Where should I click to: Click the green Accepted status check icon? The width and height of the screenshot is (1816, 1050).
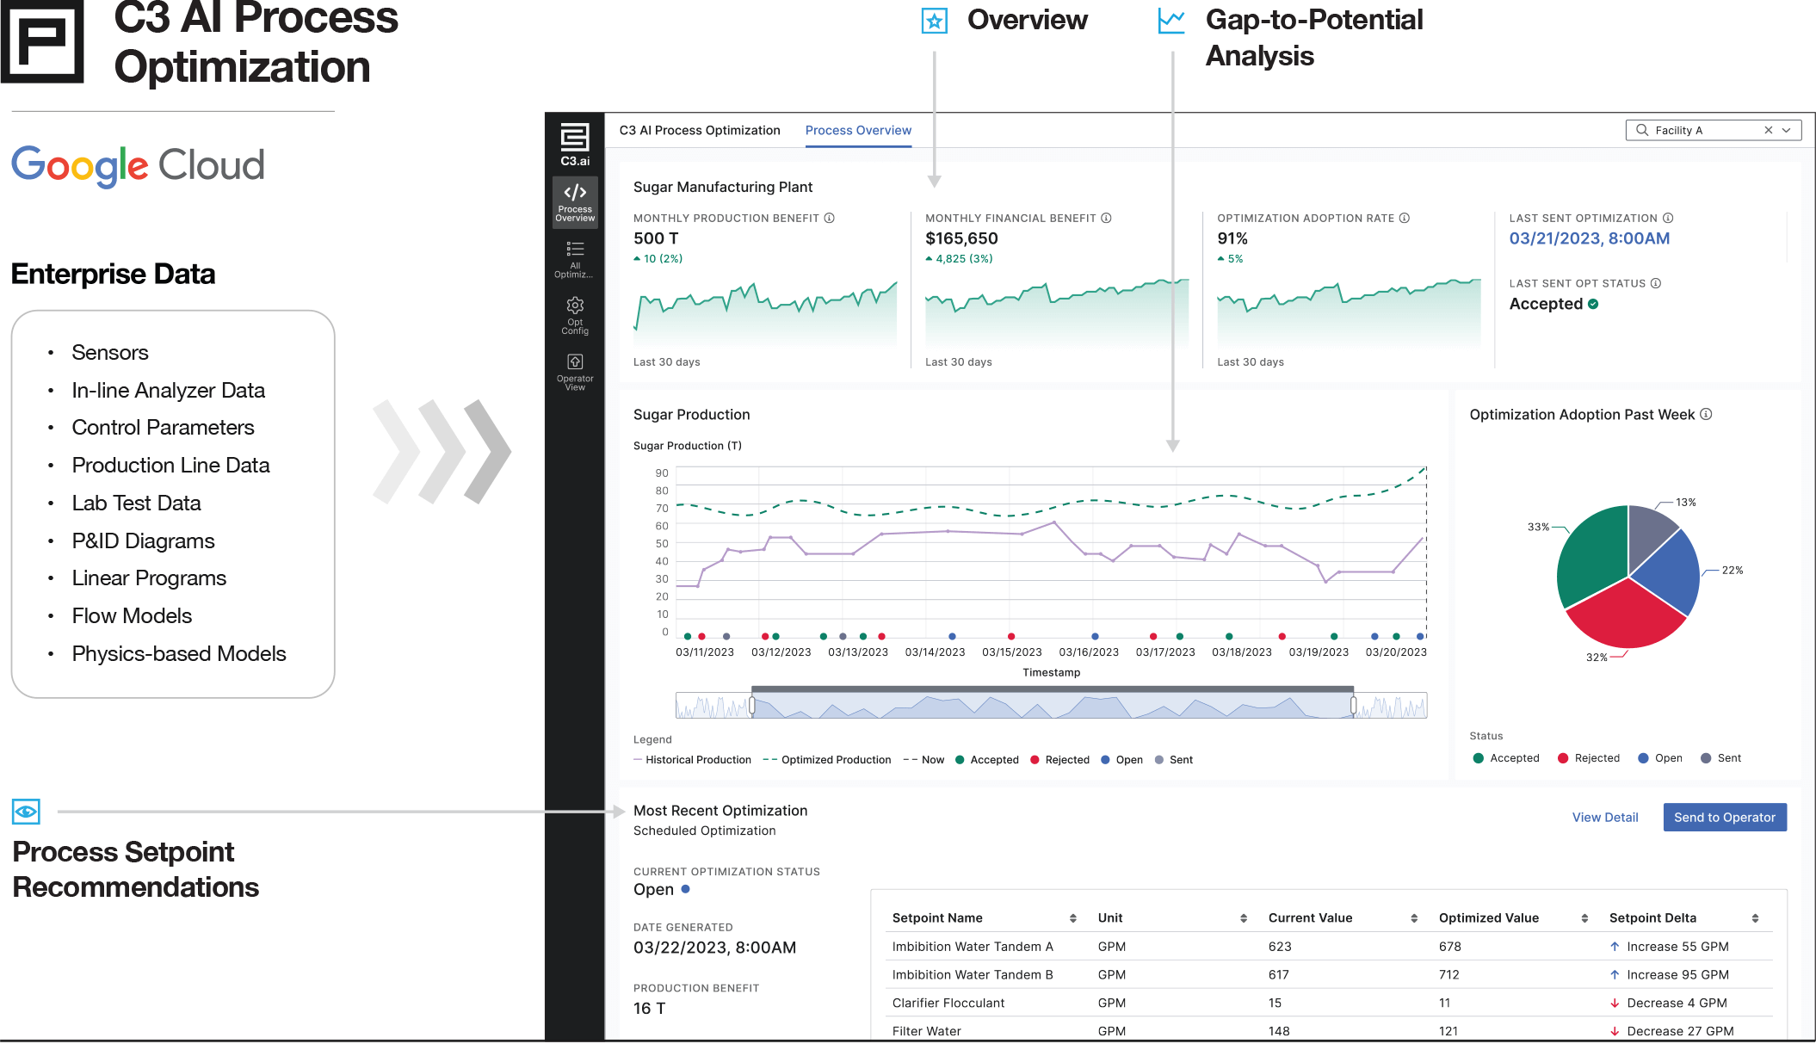pos(1593,304)
